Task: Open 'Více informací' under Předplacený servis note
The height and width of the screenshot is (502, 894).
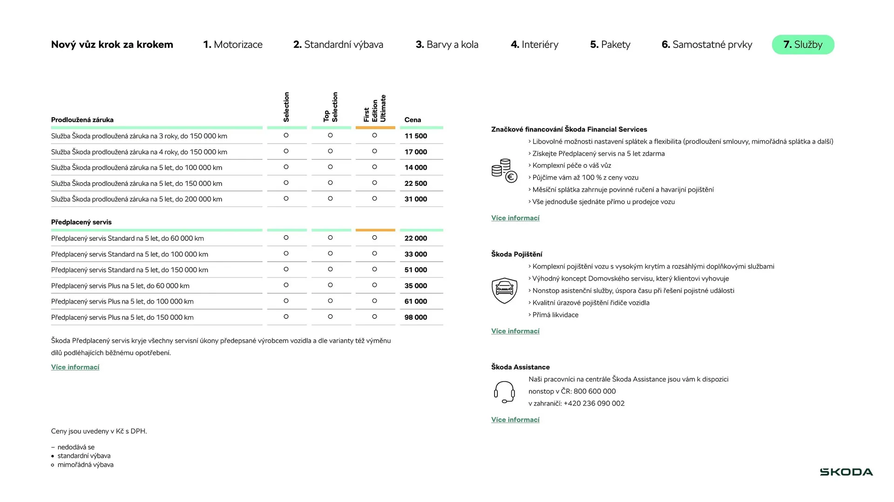Action: click(75, 367)
